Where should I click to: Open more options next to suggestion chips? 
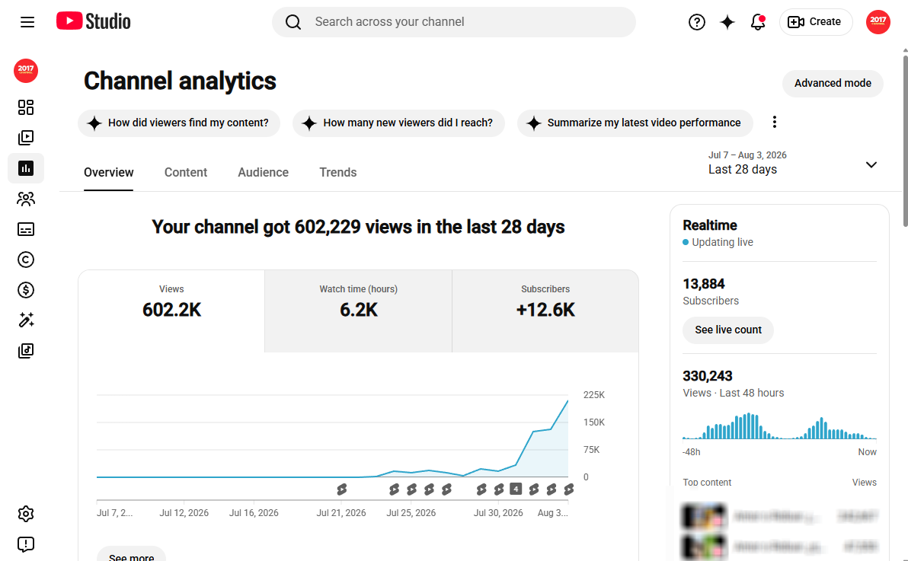point(774,122)
